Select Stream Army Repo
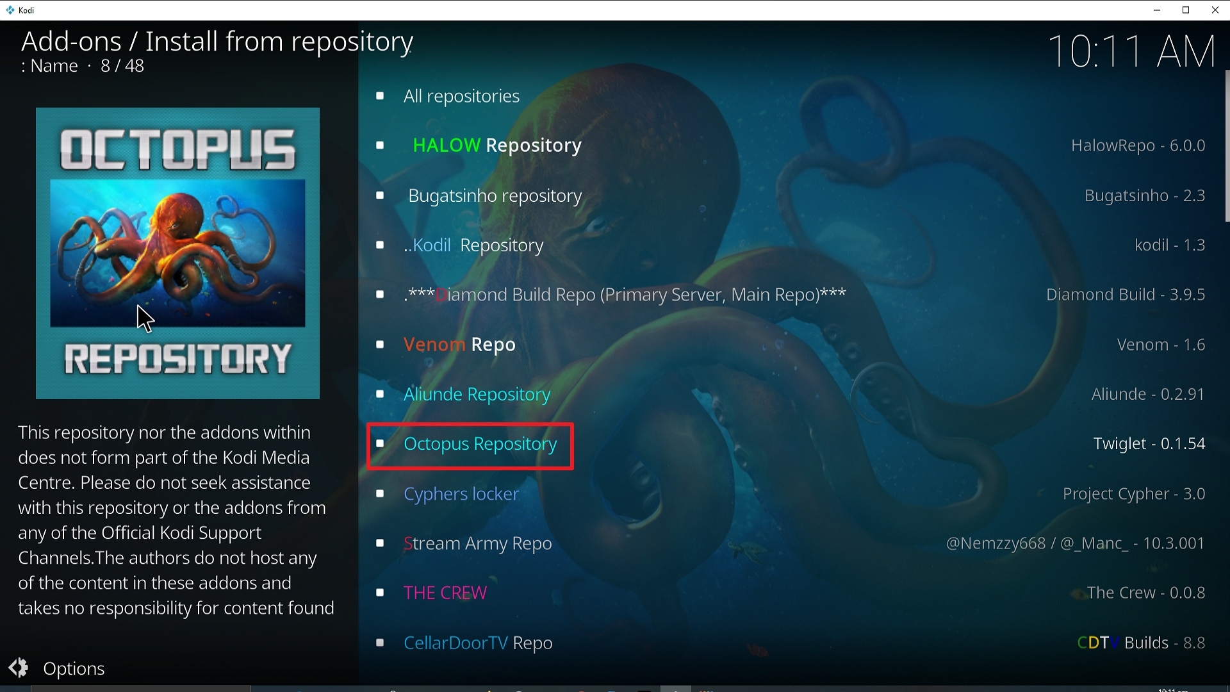1230x692 pixels. click(477, 543)
